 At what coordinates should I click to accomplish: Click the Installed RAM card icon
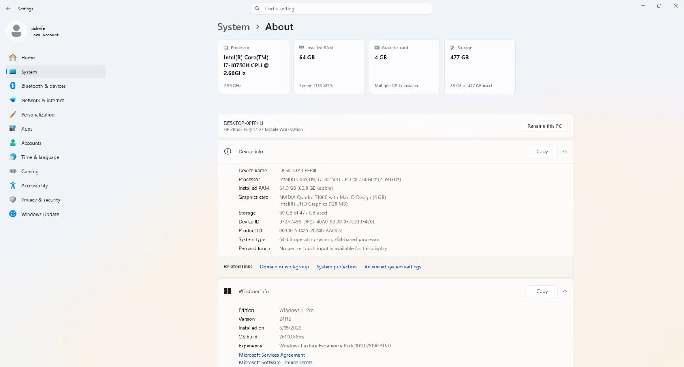(x=301, y=47)
